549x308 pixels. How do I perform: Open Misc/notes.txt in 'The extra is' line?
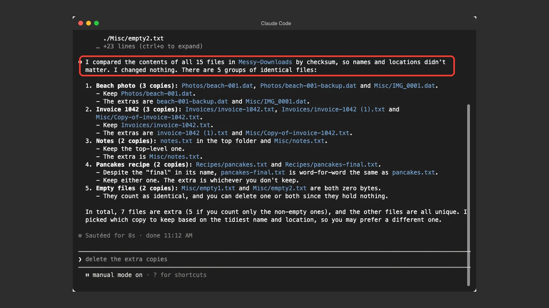click(x=174, y=156)
